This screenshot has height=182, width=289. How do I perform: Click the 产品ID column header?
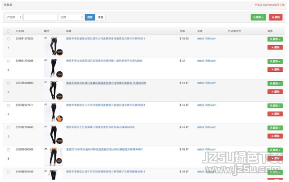20,31
